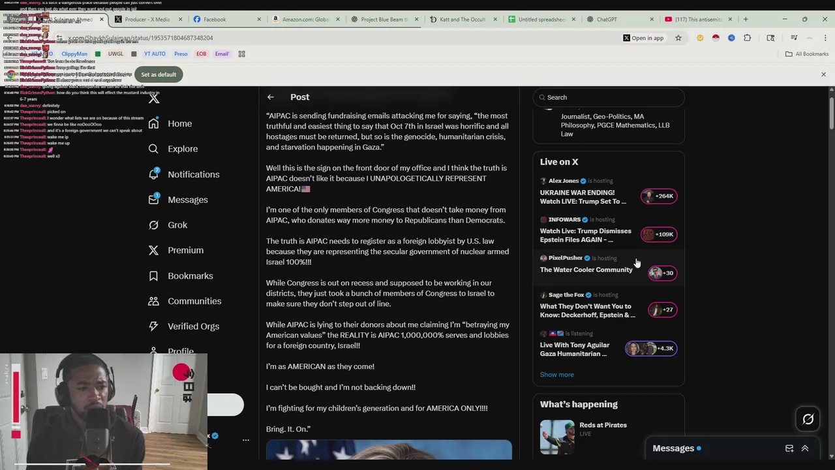Screen dimensions: 835x470
Task: Open the post's attached image
Action: (x=389, y=449)
